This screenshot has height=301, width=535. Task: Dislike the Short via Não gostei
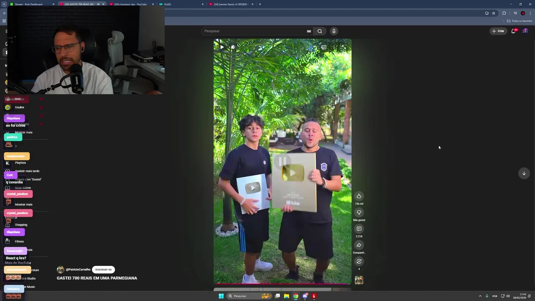tap(359, 212)
